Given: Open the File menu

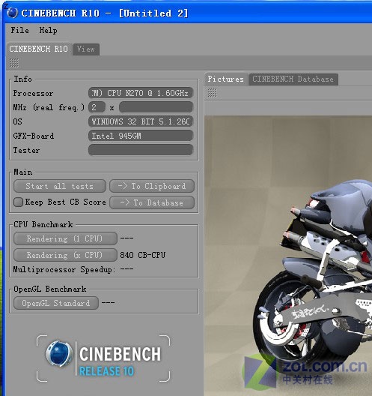Looking at the screenshot, I should pyautogui.click(x=19, y=30).
